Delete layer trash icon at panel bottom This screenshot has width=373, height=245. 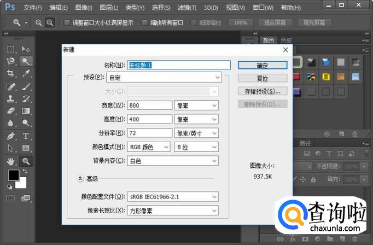354,238
